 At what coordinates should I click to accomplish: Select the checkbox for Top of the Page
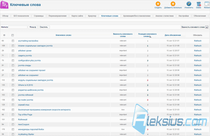(x=13, y=115)
